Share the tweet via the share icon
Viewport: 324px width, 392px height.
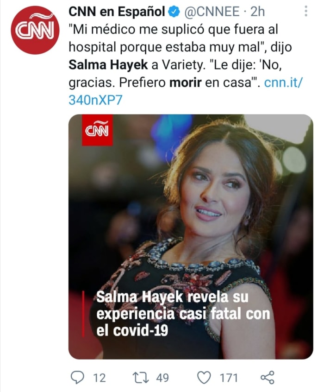[x=268, y=377]
